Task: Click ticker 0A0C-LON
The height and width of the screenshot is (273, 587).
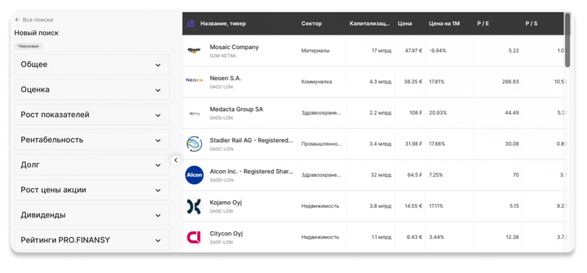Action: coord(221,149)
